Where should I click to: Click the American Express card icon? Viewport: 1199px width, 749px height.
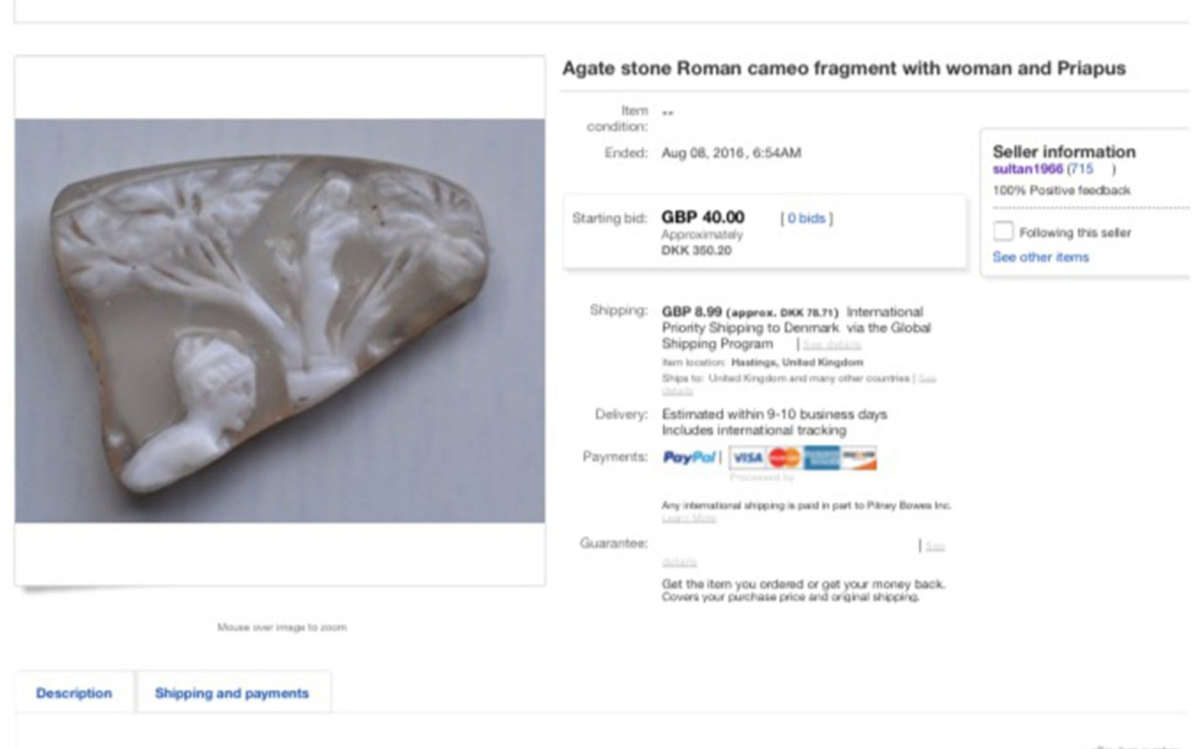click(x=822, y=458)
